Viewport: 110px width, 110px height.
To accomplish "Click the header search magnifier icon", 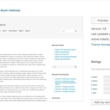I will pos(76,31).
